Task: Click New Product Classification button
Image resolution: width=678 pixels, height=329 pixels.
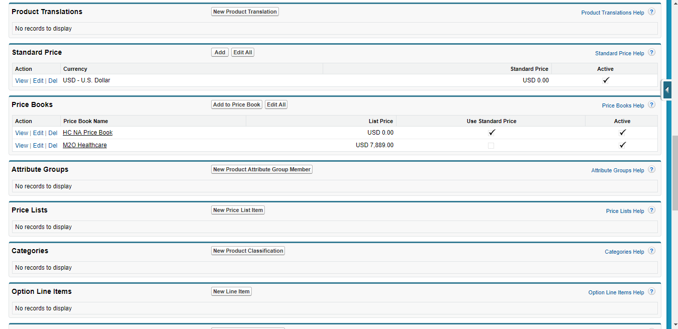Action: point(248,251)
